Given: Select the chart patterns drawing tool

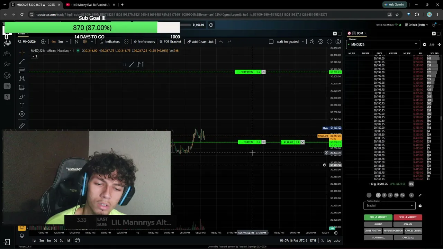Looking at the screenshot, I should coord(22,79).
